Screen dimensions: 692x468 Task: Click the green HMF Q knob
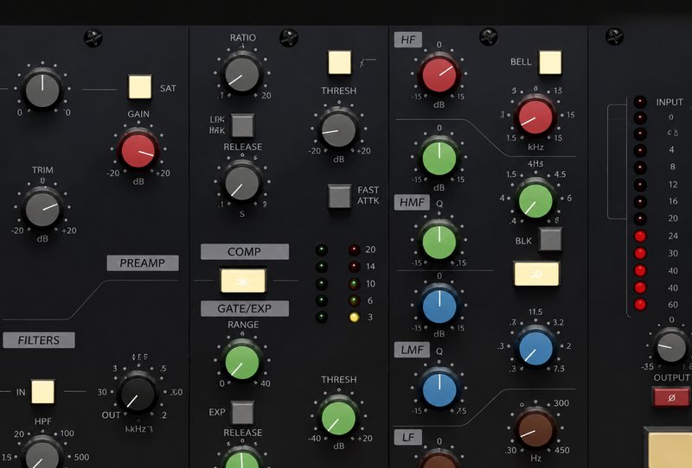click(439, 241)
